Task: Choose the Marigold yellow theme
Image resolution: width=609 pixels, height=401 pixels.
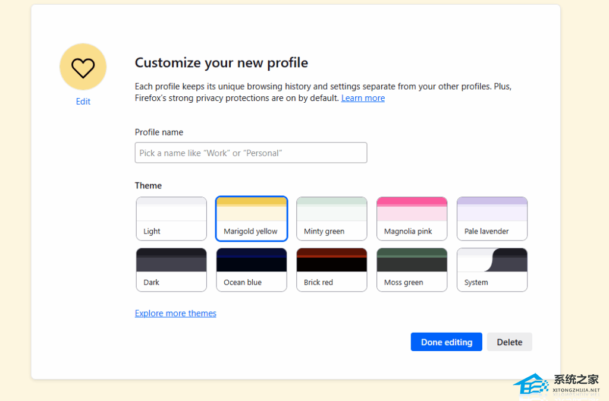Action: click(x=251, y=219)
